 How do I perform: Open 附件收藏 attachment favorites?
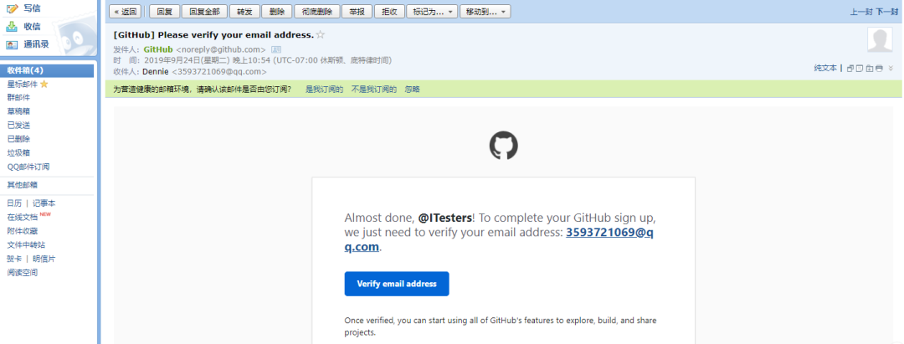23,231
